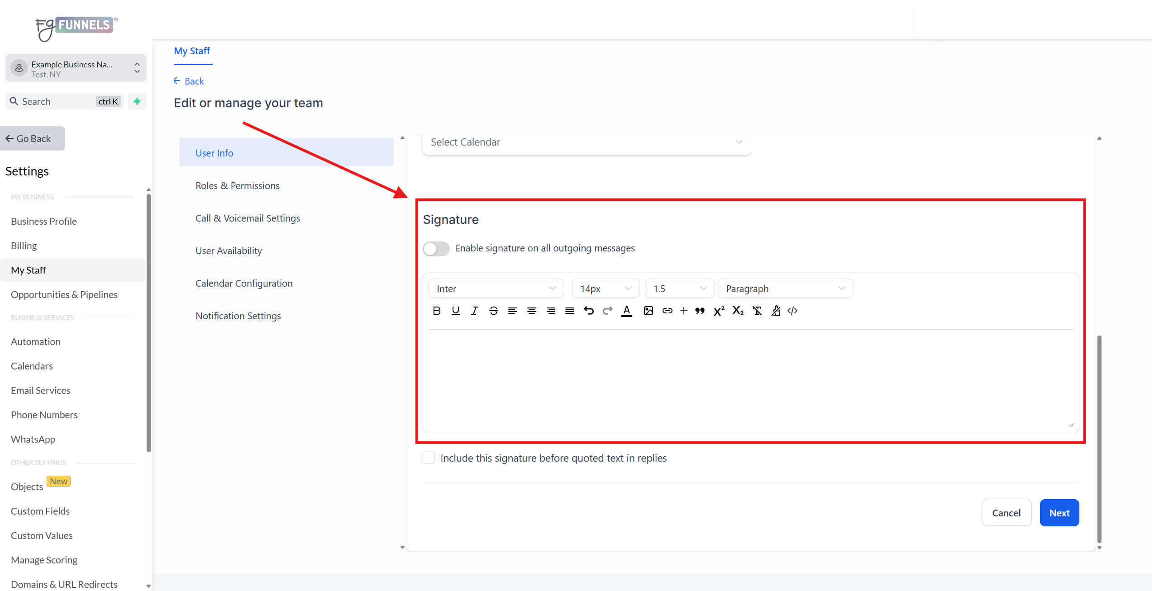Click the undo arrow
Screen dimensions: 1154x591
[588, 311]
